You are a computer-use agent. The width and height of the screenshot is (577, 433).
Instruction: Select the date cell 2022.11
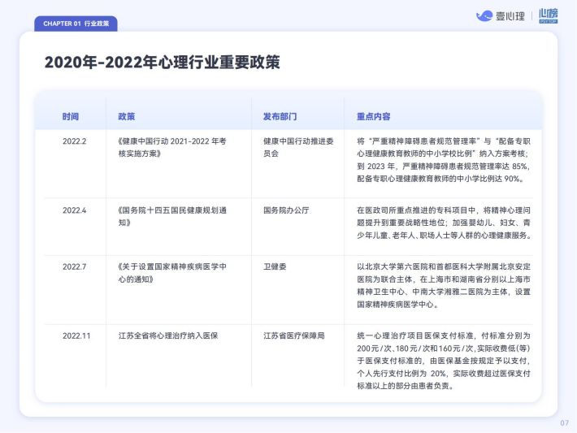pyautogui.click(x=76, y=336)
